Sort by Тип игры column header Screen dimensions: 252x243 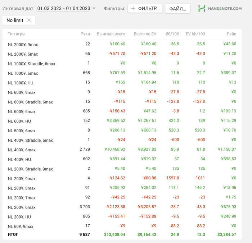coord(17,34)
